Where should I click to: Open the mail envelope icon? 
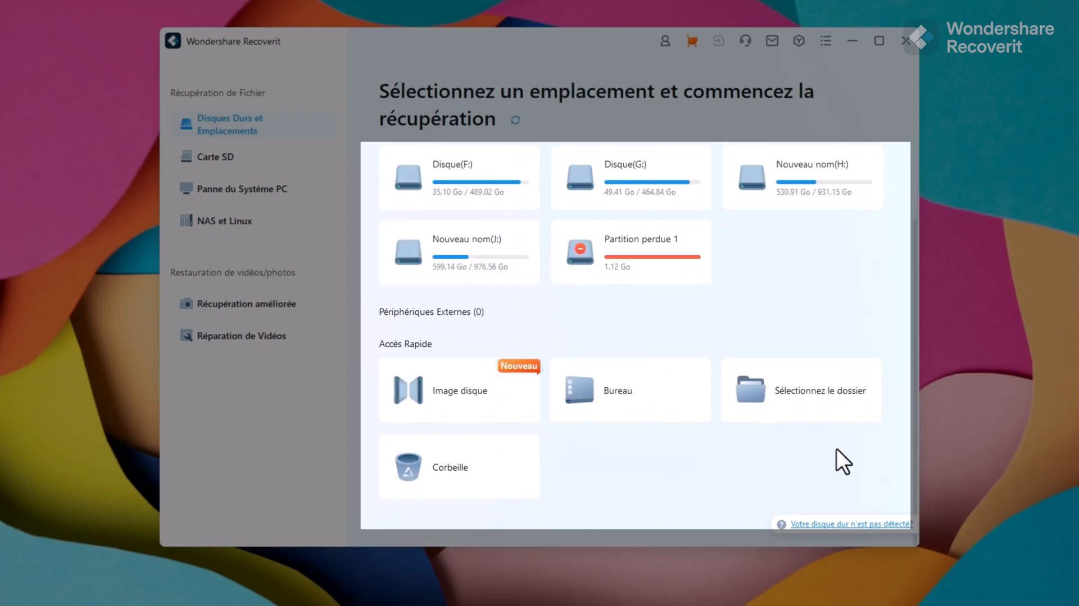pyautogui.click(x=772, y=41)
